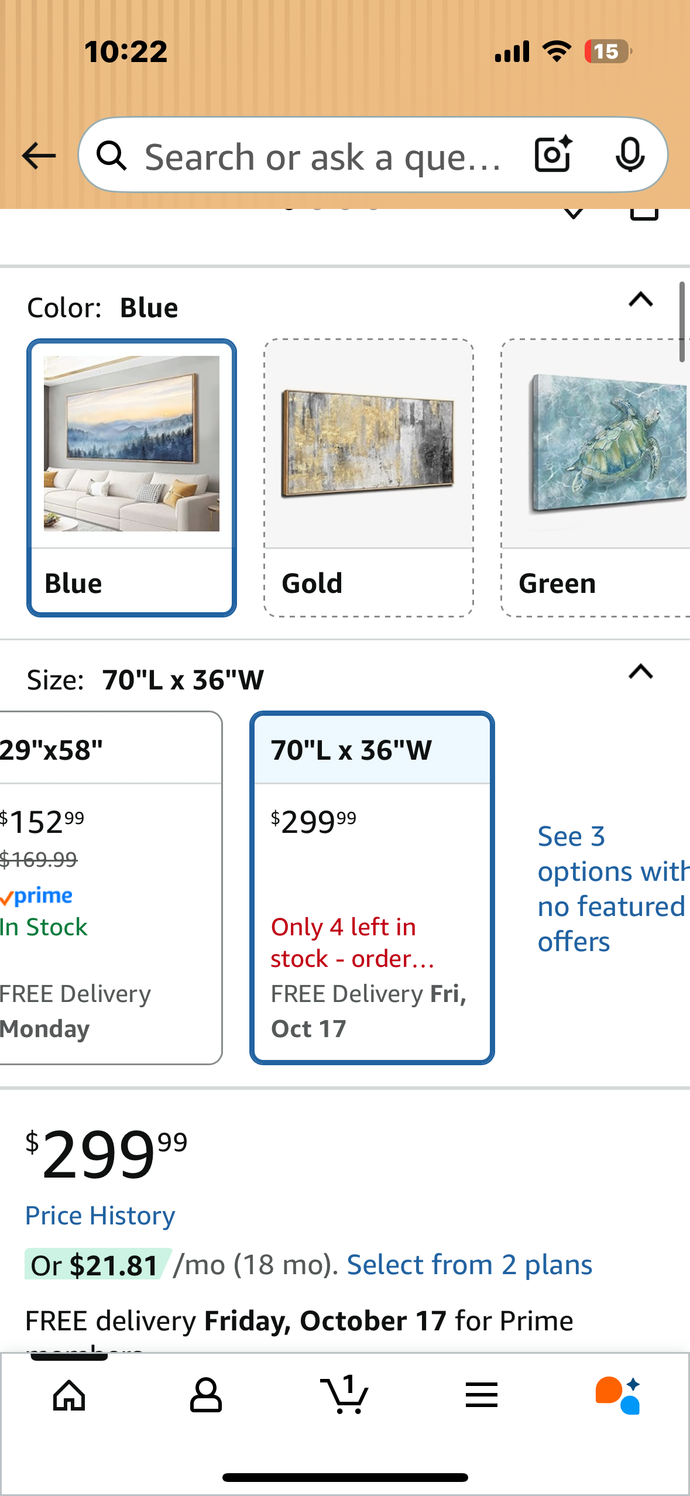Open the hamburger menu tab
This screenshot has width=690, height=1496.
tap(482, 1395)
